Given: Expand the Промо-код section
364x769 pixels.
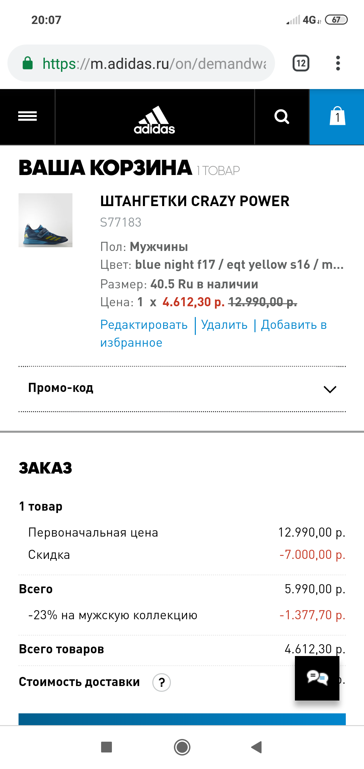Looking at the screenshot, I should [61, 388].
